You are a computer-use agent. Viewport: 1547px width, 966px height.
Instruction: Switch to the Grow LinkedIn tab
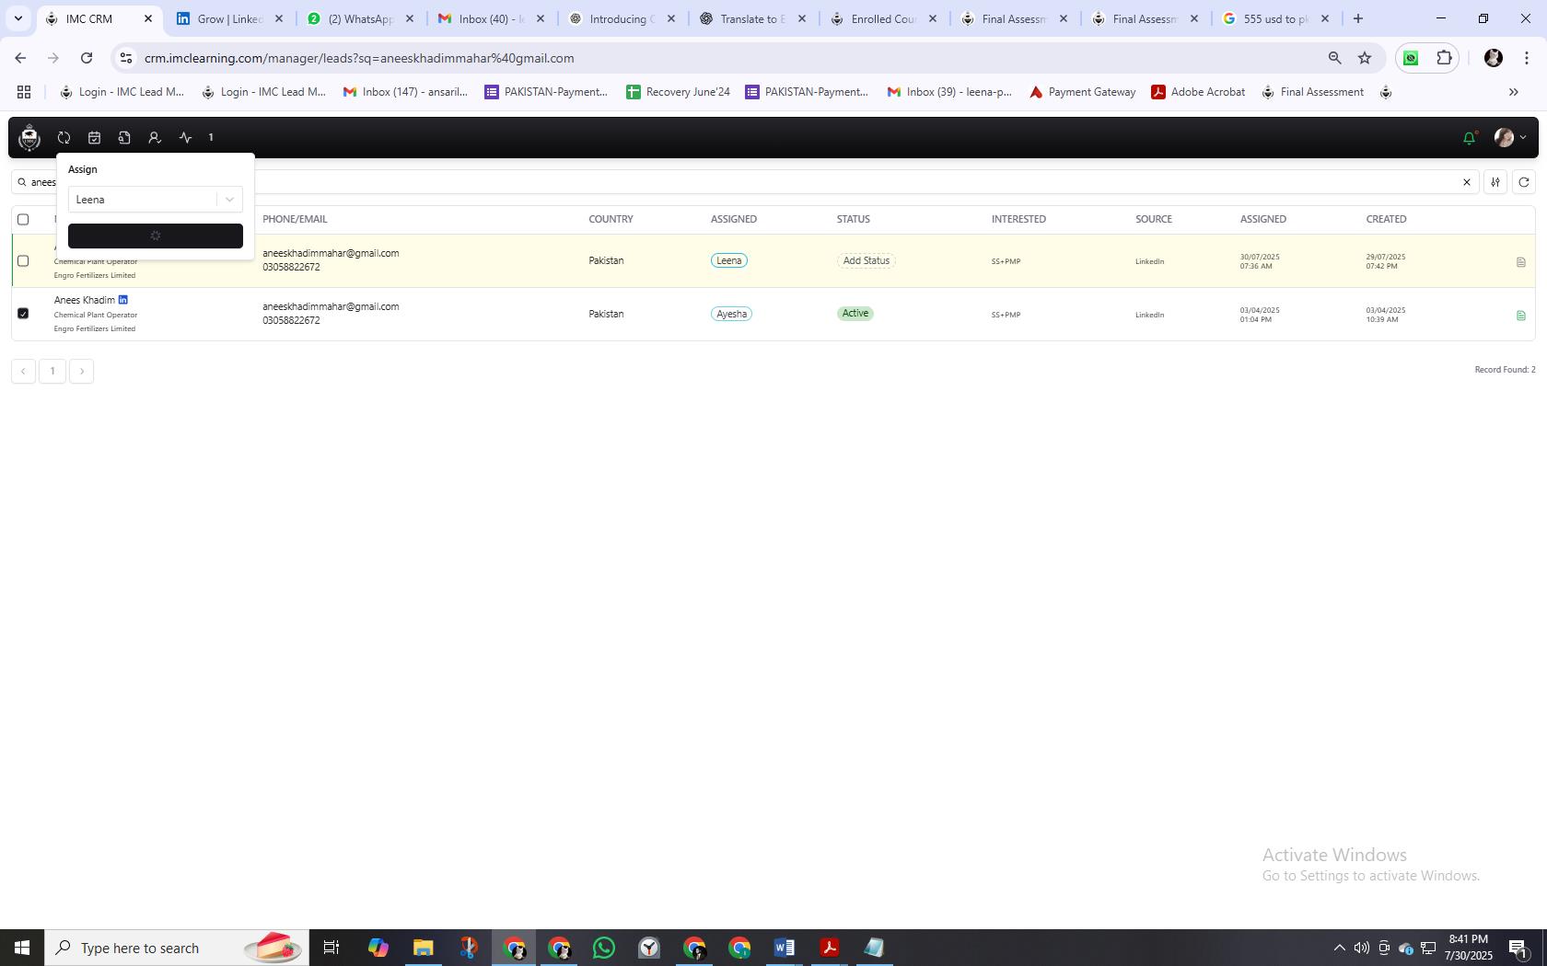click(x=230, y=18)
